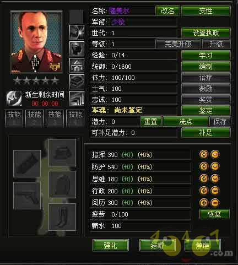Select the hat equipment slot
Viewport: 238px width, 265px height.
click(62, 153)
